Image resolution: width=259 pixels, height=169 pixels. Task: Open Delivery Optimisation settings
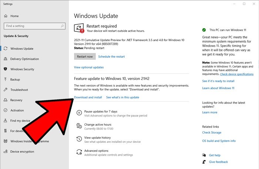(x=25, y=59)
